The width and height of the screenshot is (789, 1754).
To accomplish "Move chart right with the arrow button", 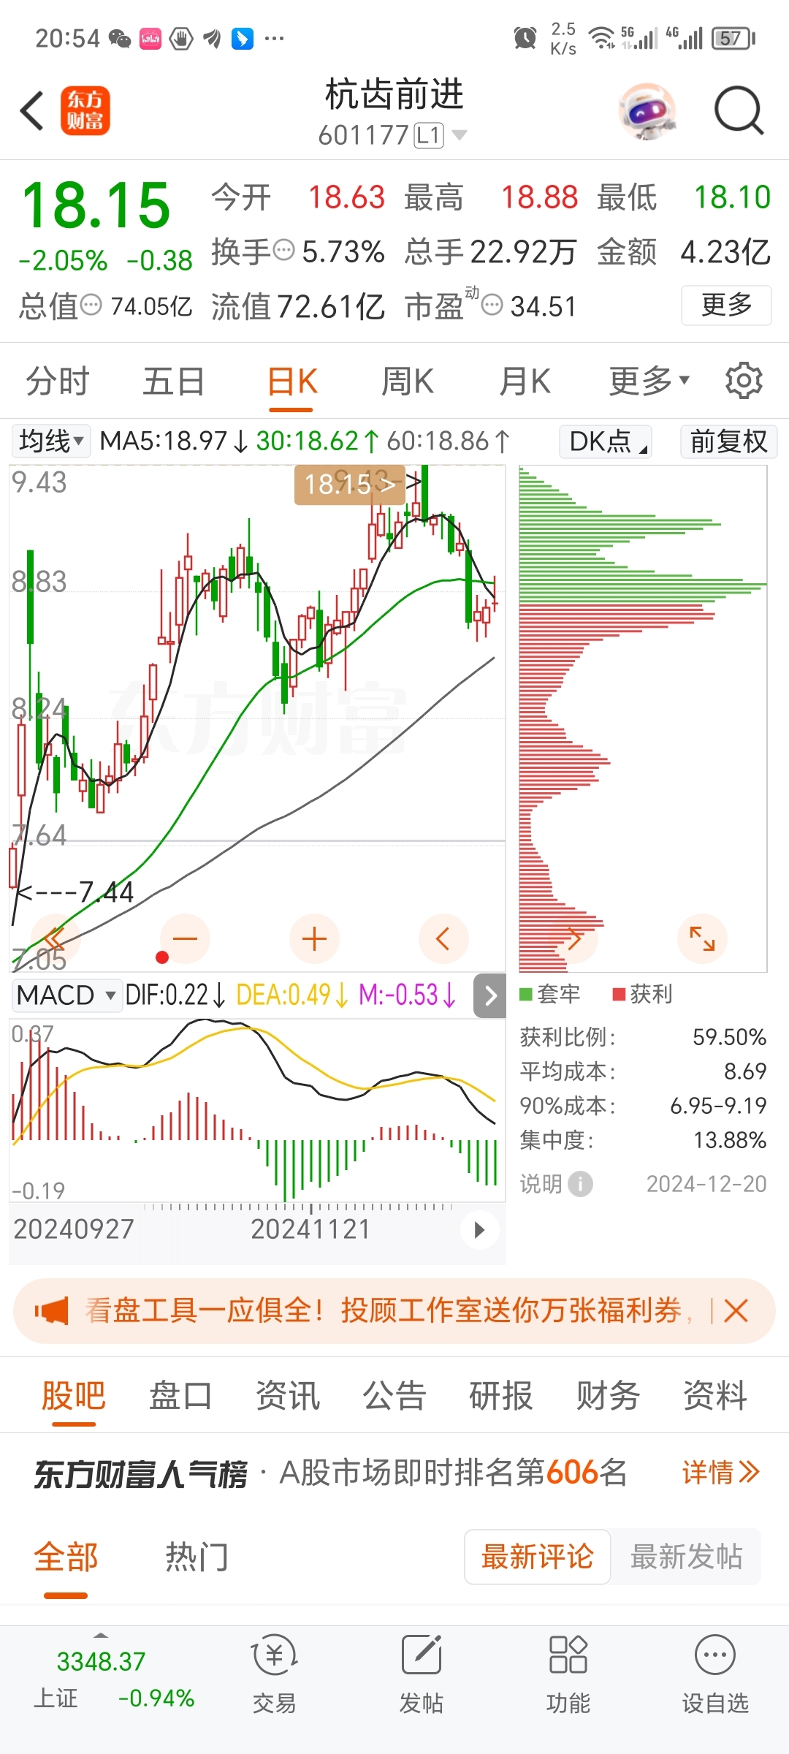I will (574, 939).
